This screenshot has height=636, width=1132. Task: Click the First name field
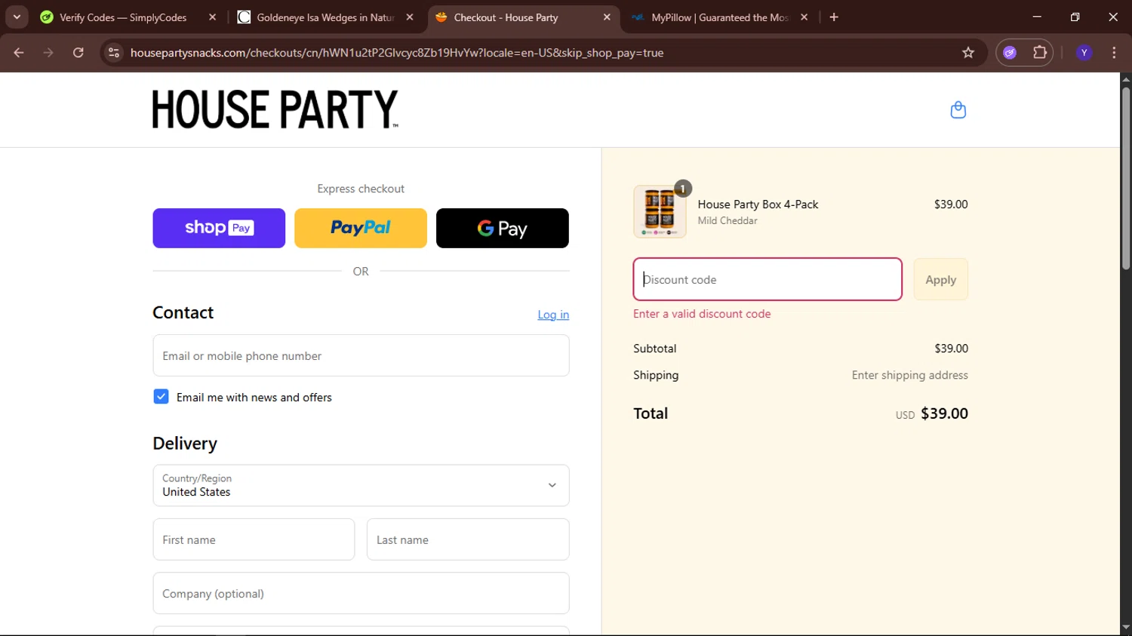pos(254,539)
